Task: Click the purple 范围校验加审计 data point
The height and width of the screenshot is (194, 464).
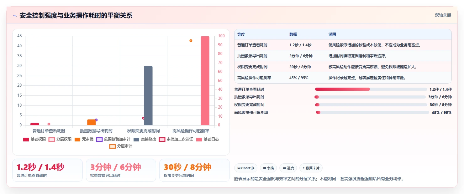Action: point(96,120)
